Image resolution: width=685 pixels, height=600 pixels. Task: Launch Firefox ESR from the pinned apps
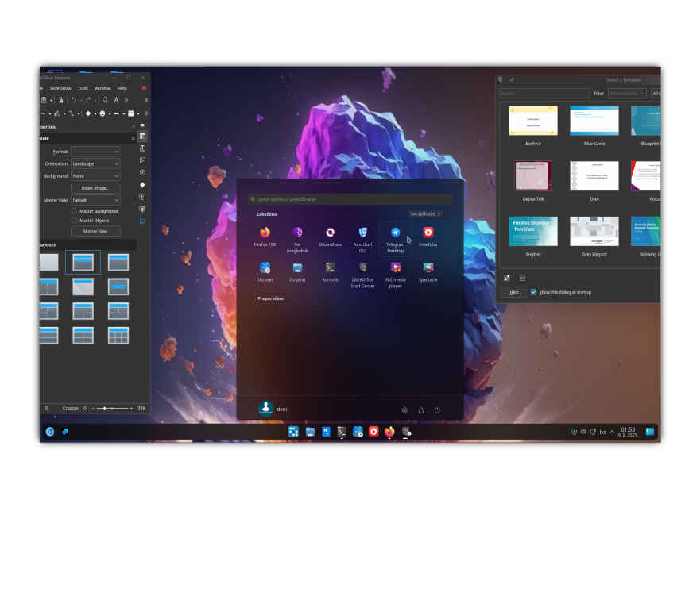coord(265,237)
